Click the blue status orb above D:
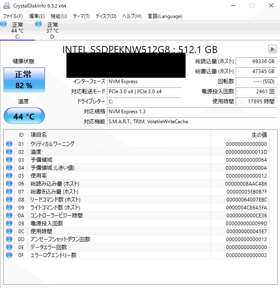The height and width of the screenshot is (288, 280). pos(38,24)
